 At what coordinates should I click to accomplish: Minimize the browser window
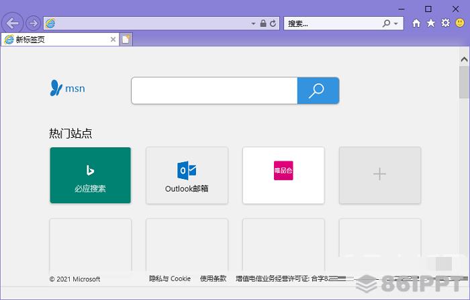[x=402, y=9]
